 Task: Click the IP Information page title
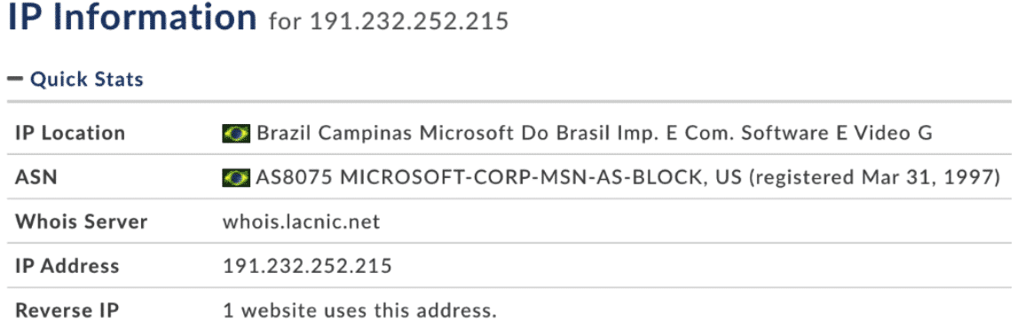tap(132, 19)
